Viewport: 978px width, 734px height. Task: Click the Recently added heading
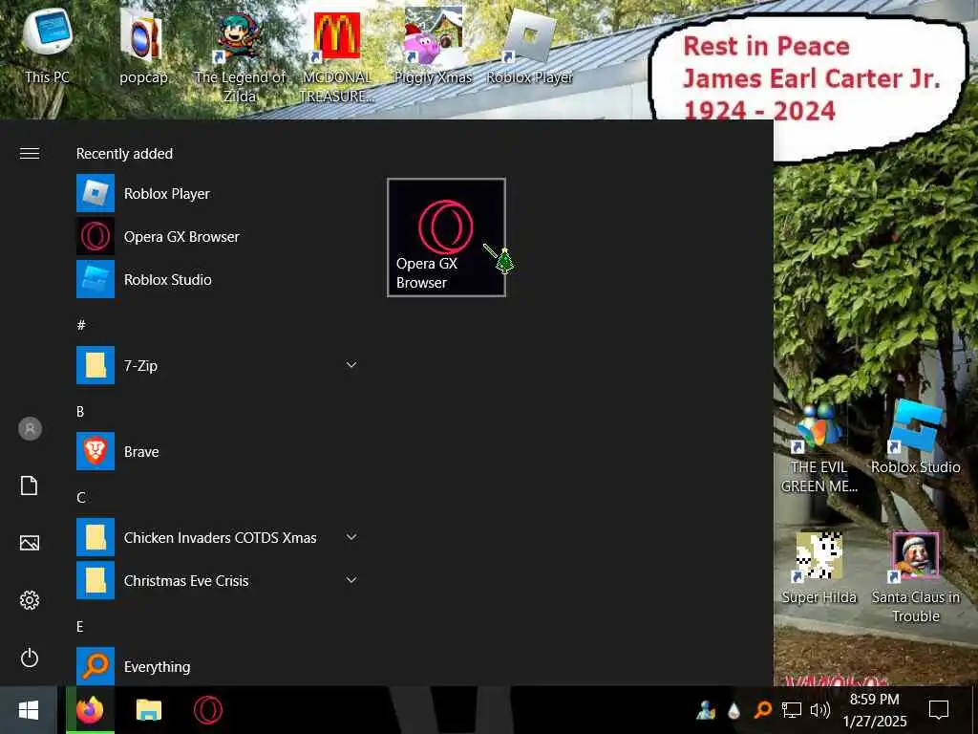(x=124, y=154)
